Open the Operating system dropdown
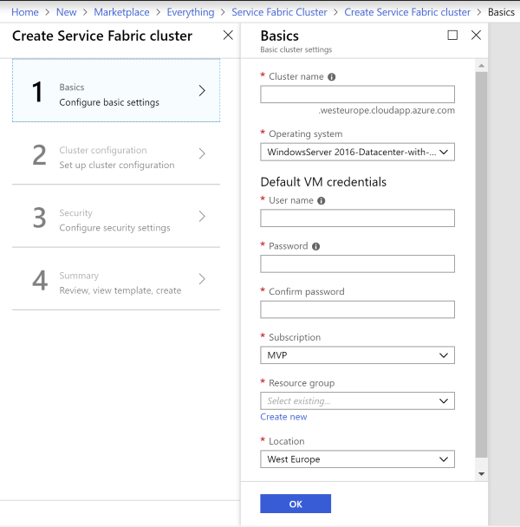The width and height of the screenshot is (520, 527). 357,153
